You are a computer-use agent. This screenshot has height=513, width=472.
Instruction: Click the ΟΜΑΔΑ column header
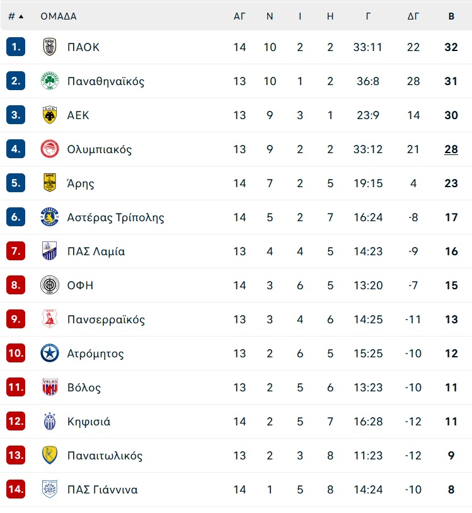click(x=59, y=16)
